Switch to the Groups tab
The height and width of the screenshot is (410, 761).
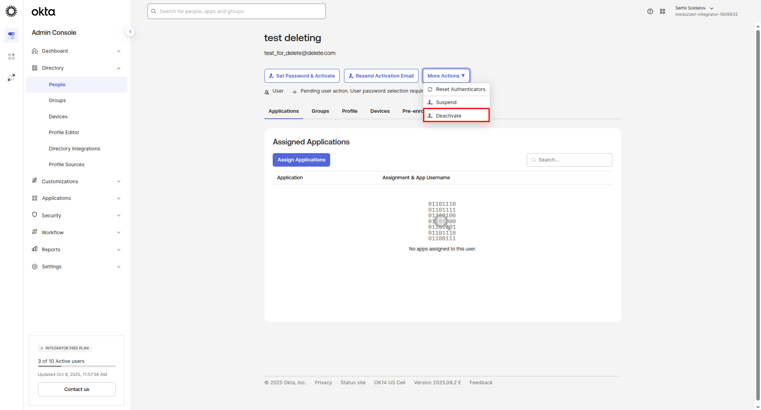coord(320,111)
